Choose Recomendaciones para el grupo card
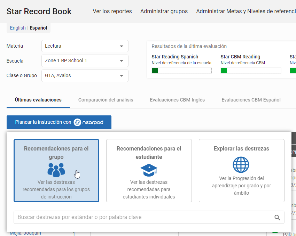 pyautogui.click(x=56, y=171)
